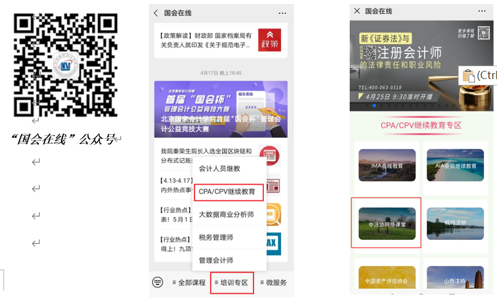Open the three-dot menu on CPA/CPV page
Image resolution: width=497 pixels, height=305 pixels.
(482, 11)
